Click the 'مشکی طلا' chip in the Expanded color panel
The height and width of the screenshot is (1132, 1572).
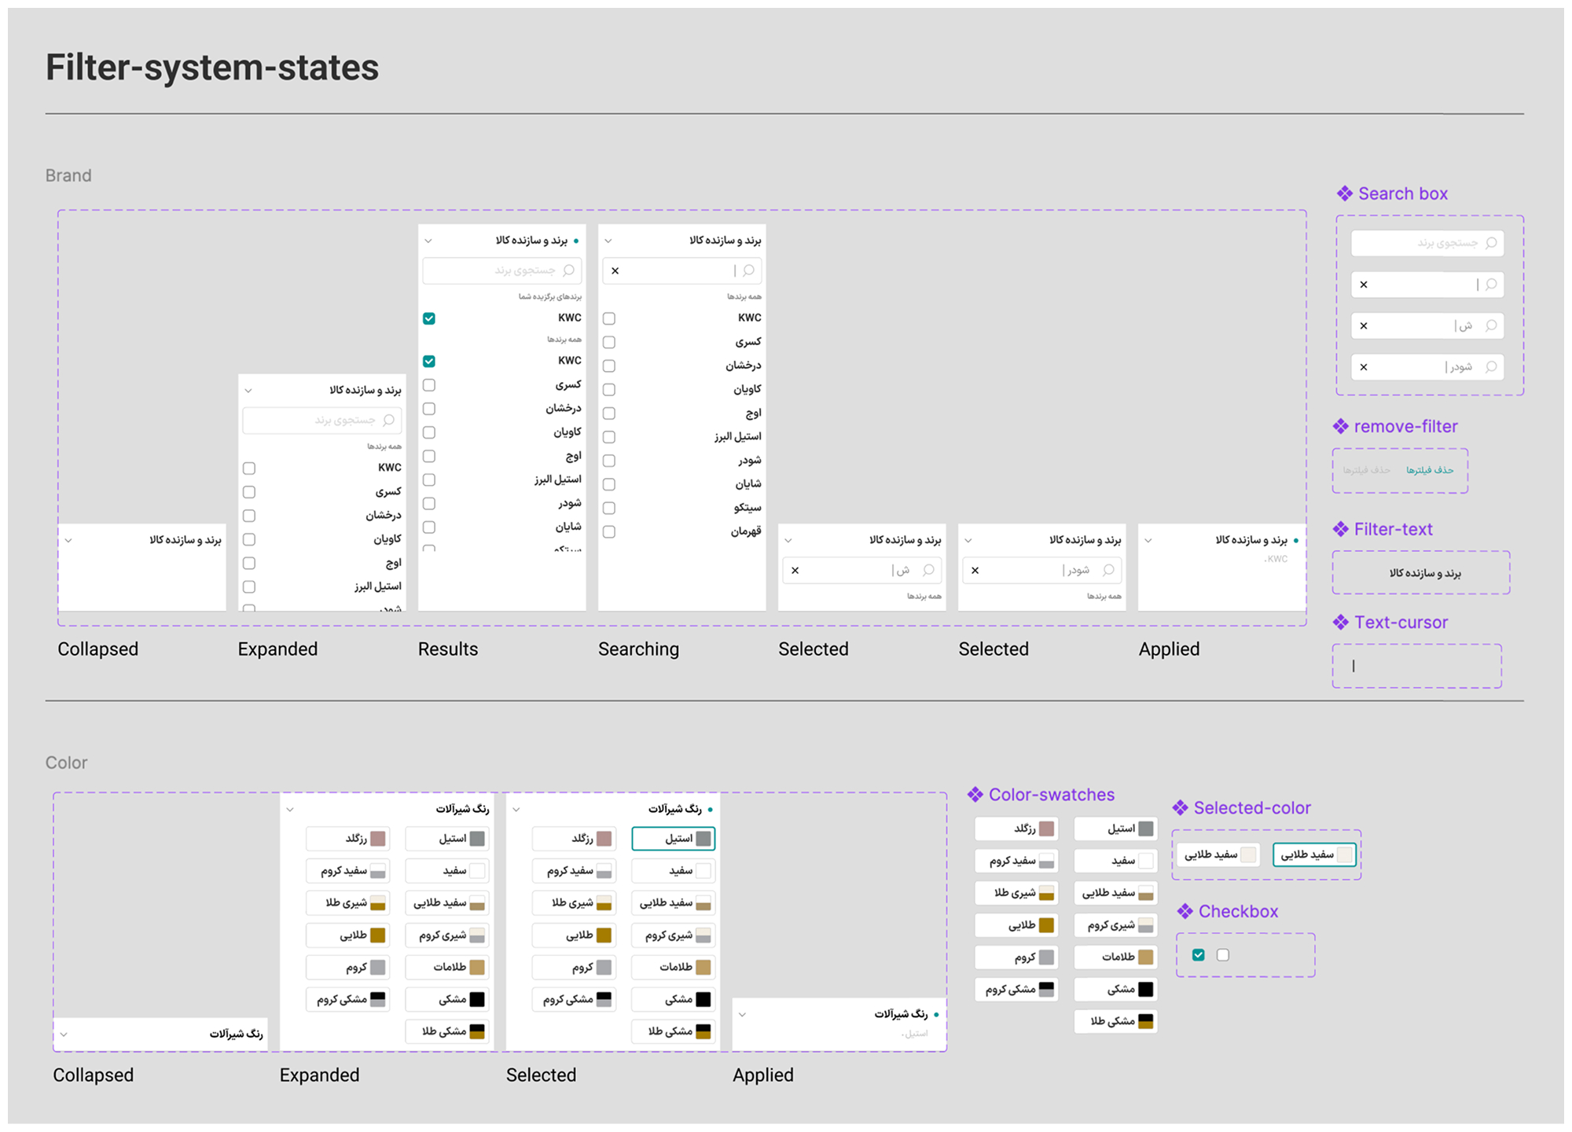447,1031
